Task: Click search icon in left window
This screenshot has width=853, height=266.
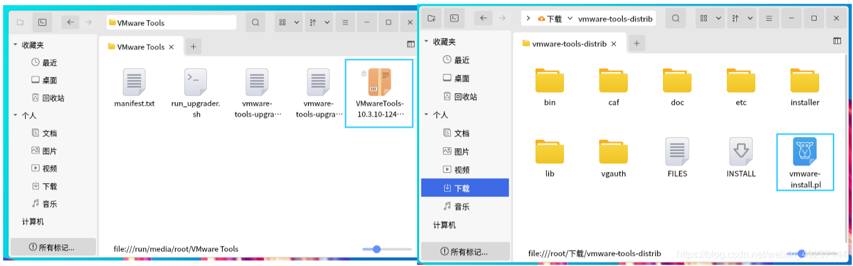Action: tap(255, 23)
